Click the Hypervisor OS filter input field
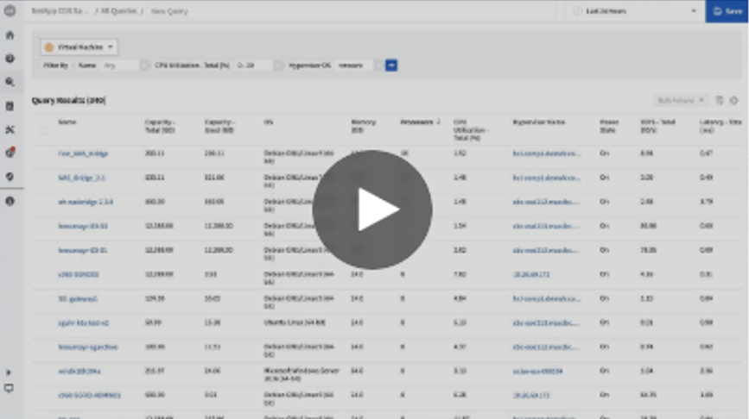Viewport: 749px width, 419px height. pyautogui.click(x=354, y=66)
